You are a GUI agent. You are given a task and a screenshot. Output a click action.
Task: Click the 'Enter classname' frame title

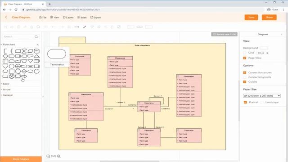click(x=142, y=45)
